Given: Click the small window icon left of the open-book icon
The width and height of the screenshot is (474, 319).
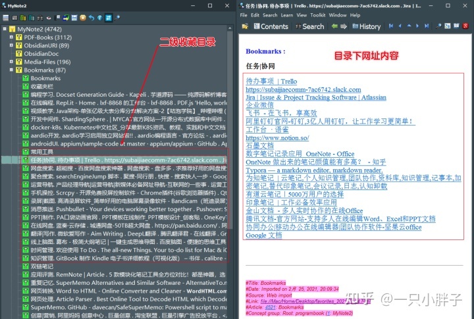Looking at the screenshot, I should (448, 26).
